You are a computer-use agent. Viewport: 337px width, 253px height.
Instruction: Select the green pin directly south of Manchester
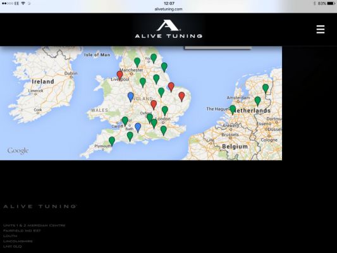click(143, 83)
